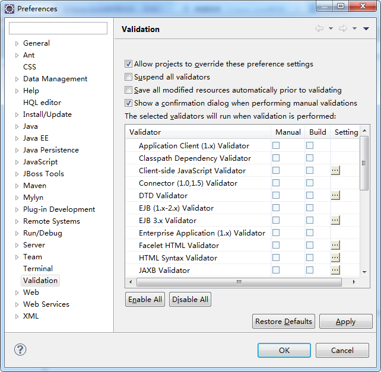Viewport: 381px width, 372px height.
Task: Select HQL editor preference page
Action: pos(42,103)
